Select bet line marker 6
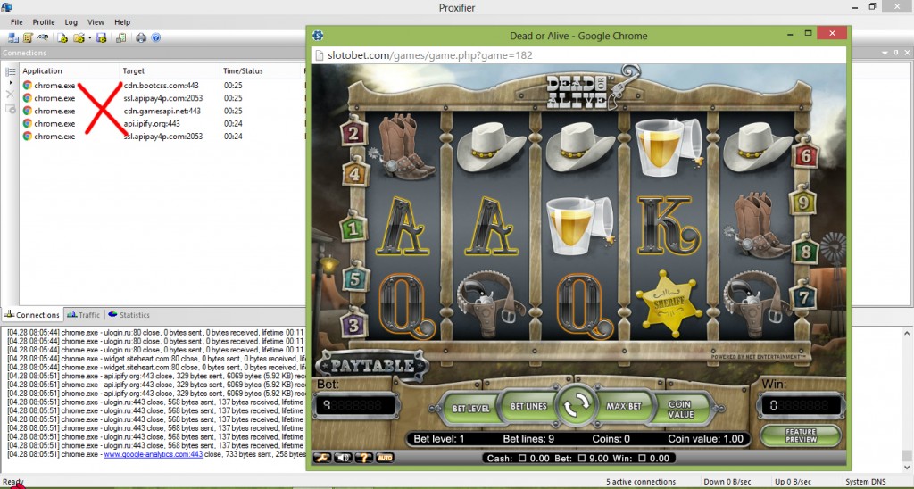 (806, 154)
